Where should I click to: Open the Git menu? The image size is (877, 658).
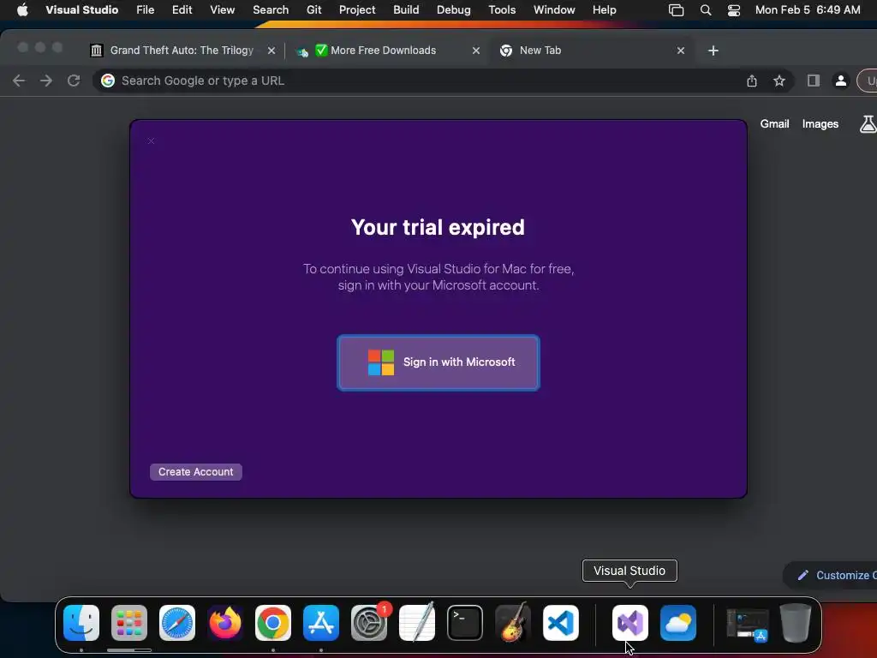pyautogui.click(x=313, y=10)
